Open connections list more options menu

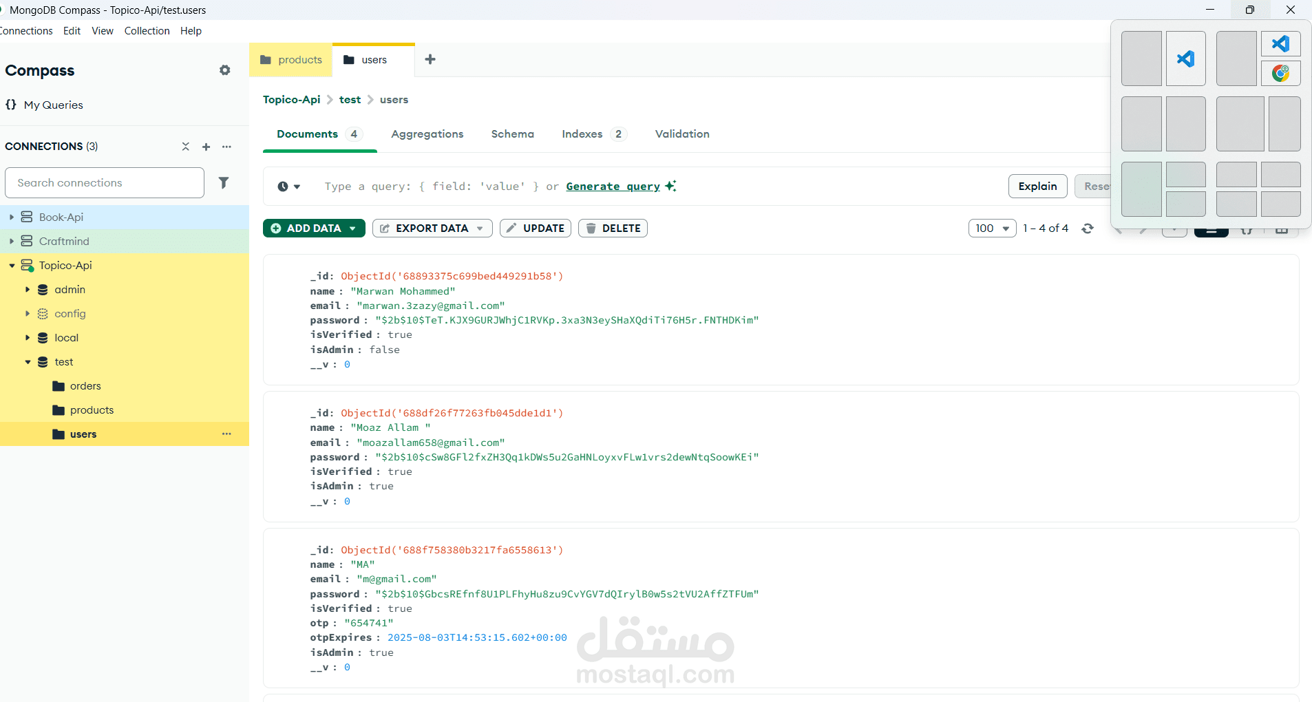(226, 147)
